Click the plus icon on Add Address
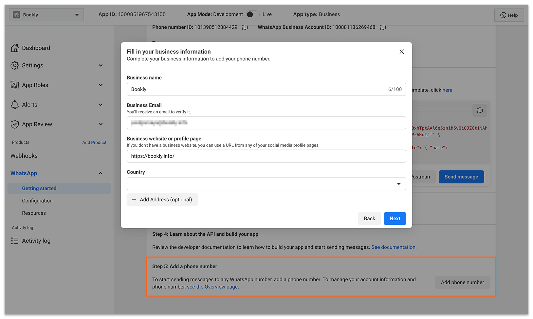Screen dimensions: 533x319 134,200
